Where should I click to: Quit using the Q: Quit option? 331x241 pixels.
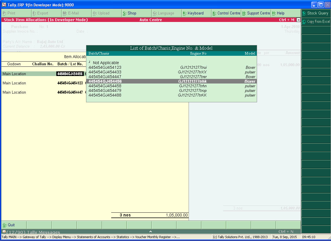(9, 225)
